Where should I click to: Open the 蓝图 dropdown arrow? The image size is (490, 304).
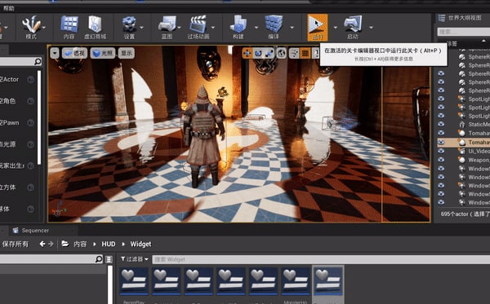coord(180,28)
